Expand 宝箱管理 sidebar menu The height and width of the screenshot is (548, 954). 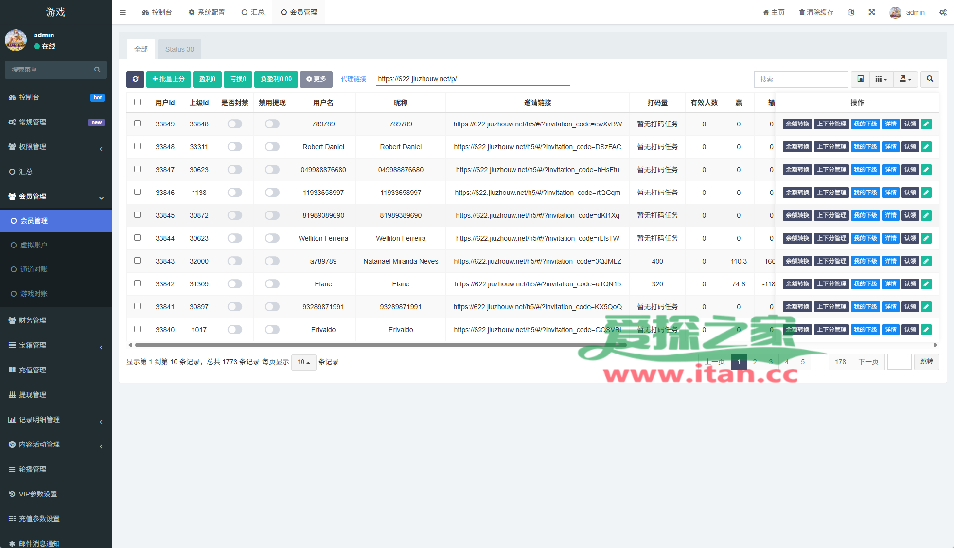(x=56, y=345)
